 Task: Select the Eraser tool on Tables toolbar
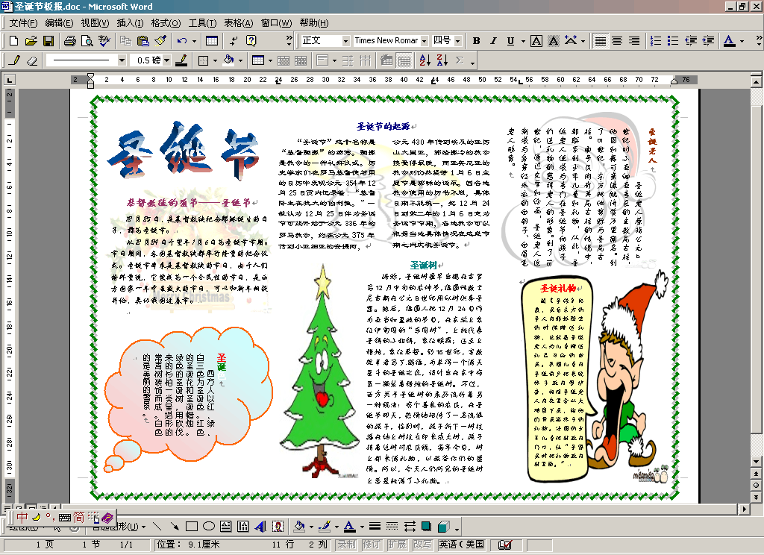[31, 60]
